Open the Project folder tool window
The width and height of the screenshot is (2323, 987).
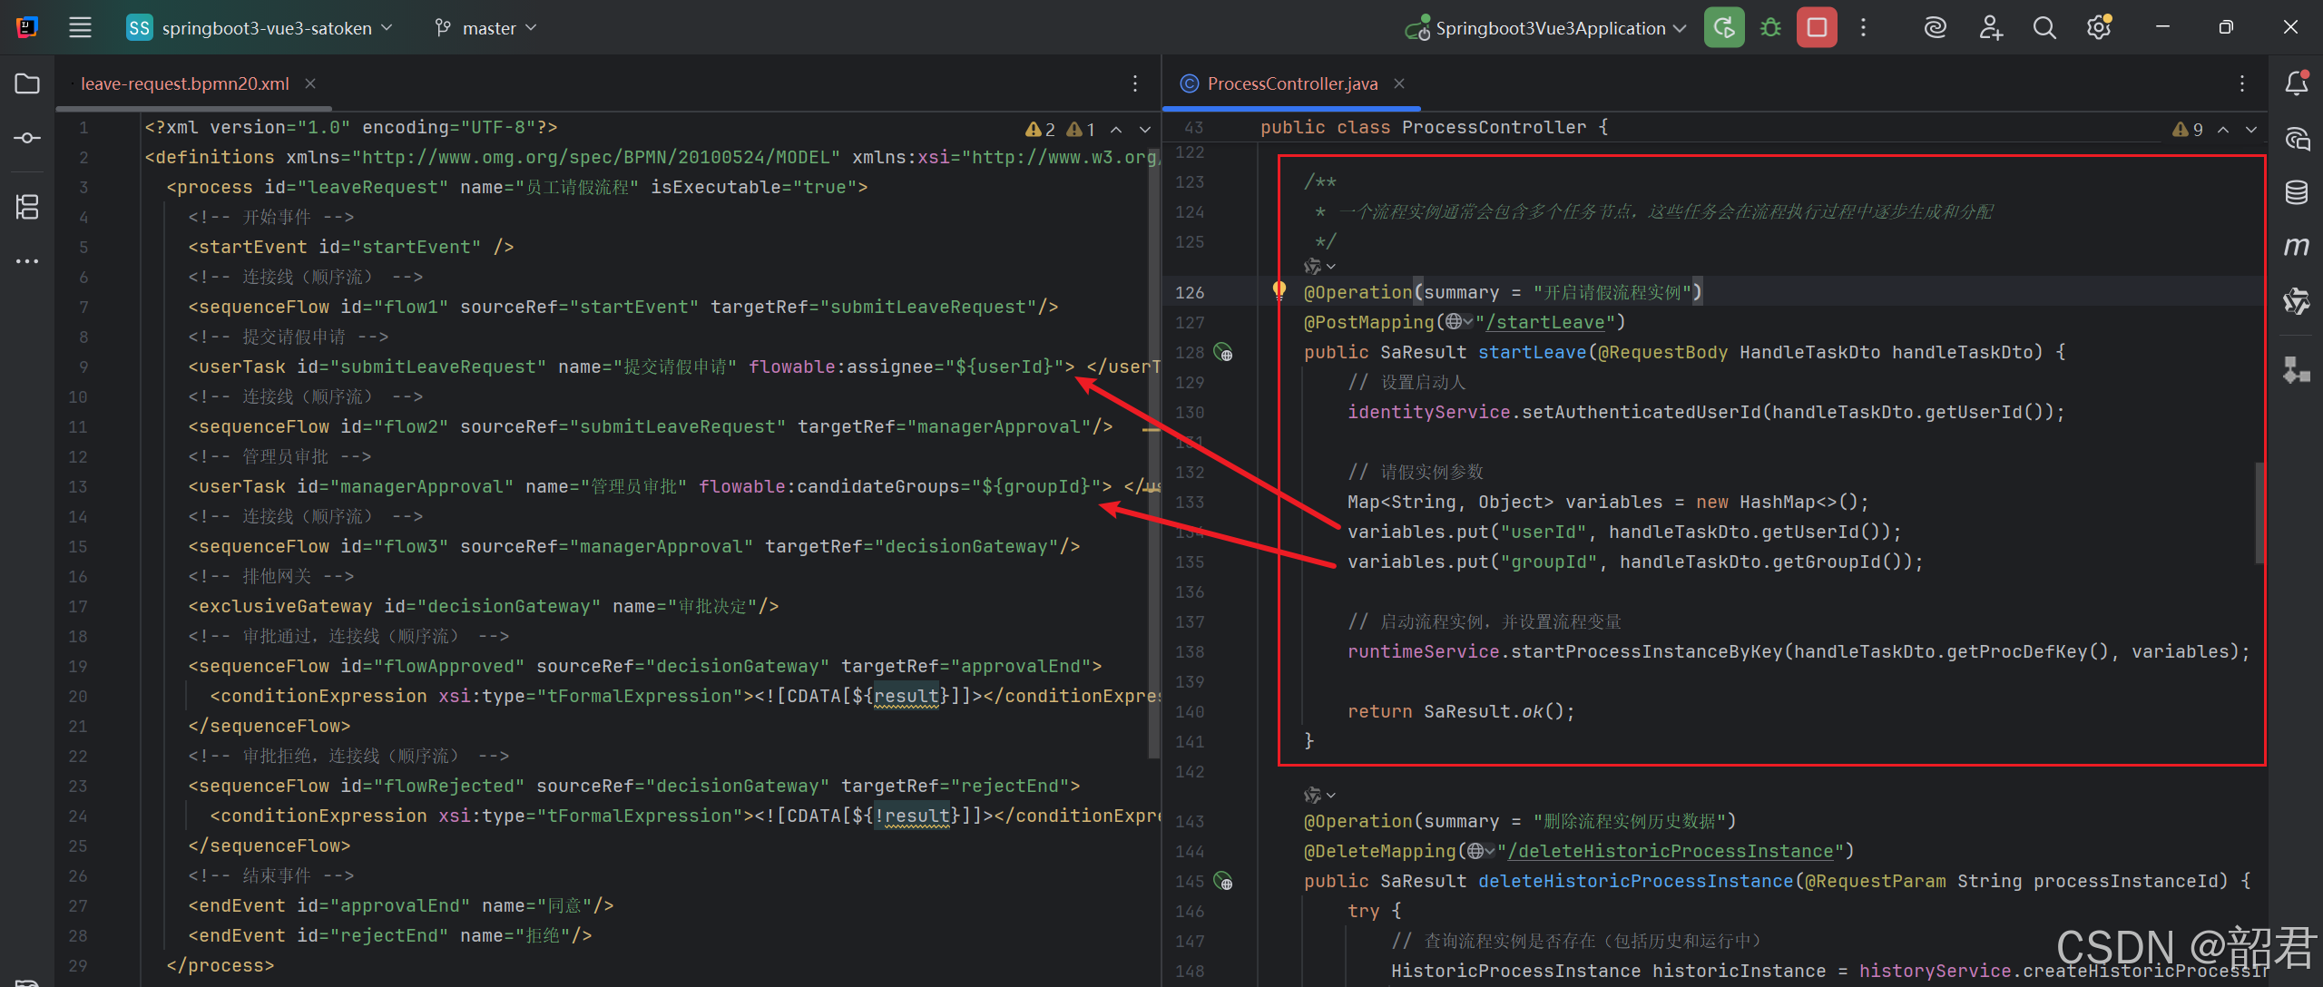pos(27,83)
